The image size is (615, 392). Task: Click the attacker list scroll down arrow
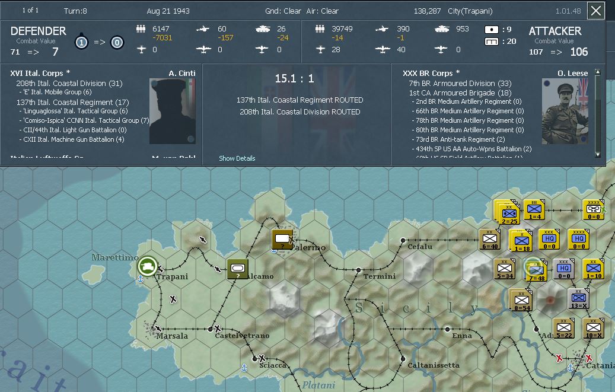point(598,155)
